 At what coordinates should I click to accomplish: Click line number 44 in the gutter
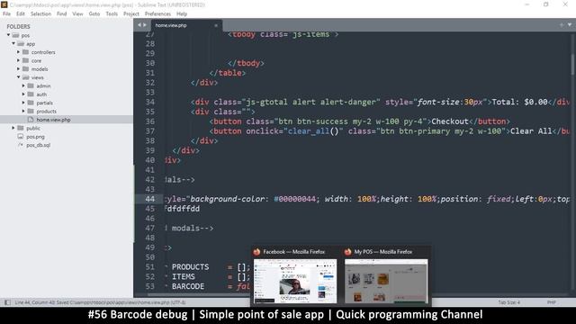pos(150,199)
